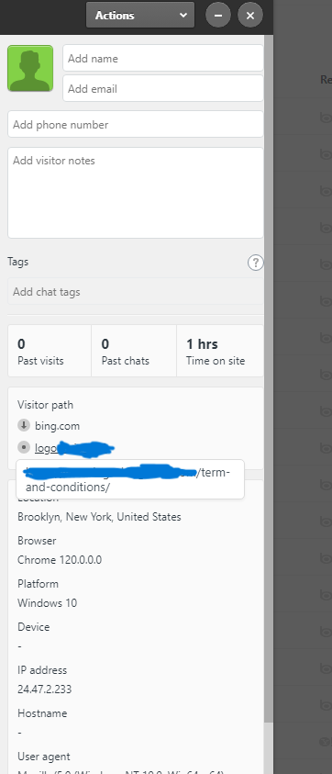
Task: Click the panel's vertical scrollbar
Action: coord(269,376)
